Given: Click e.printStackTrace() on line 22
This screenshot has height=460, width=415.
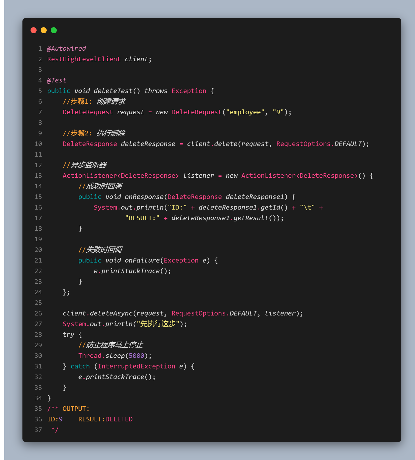Looking at the screenshot, I should (x=131, y=271).
